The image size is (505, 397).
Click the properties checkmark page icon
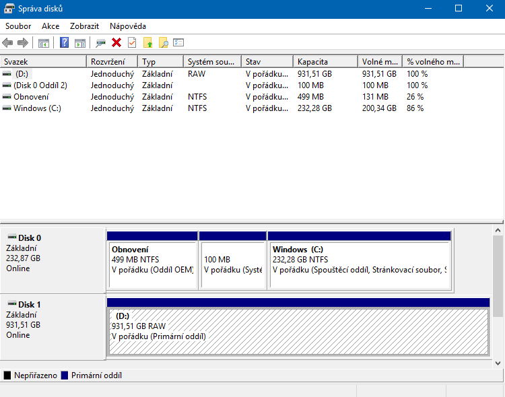[x=131, y=43]
